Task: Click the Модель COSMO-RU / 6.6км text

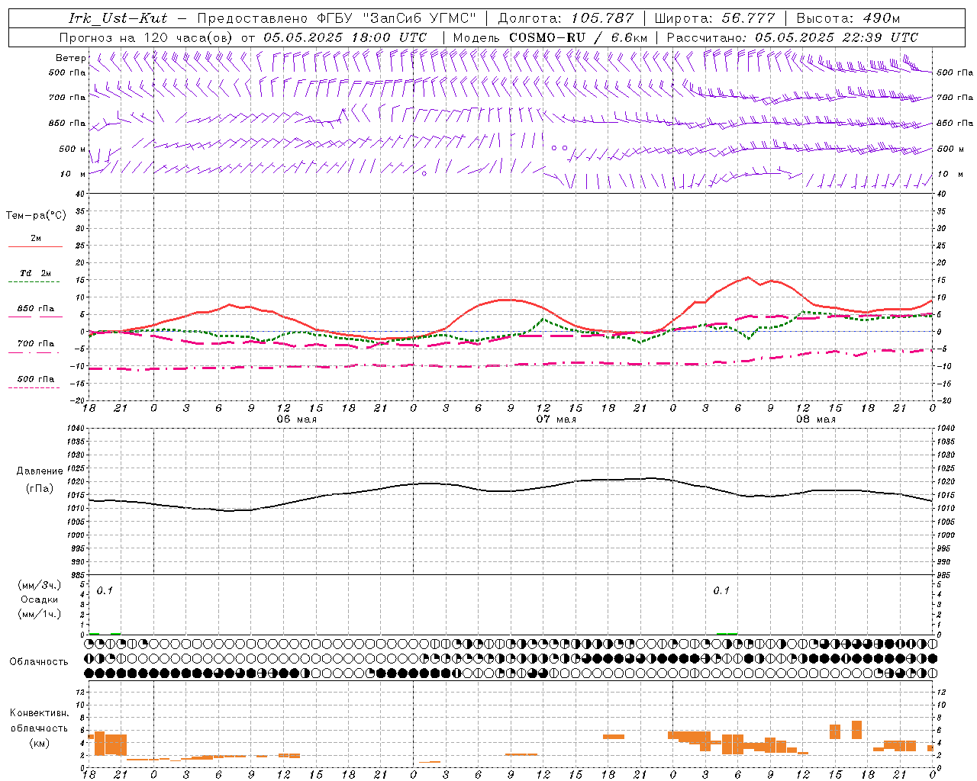Action: click(x=550, y=37)
